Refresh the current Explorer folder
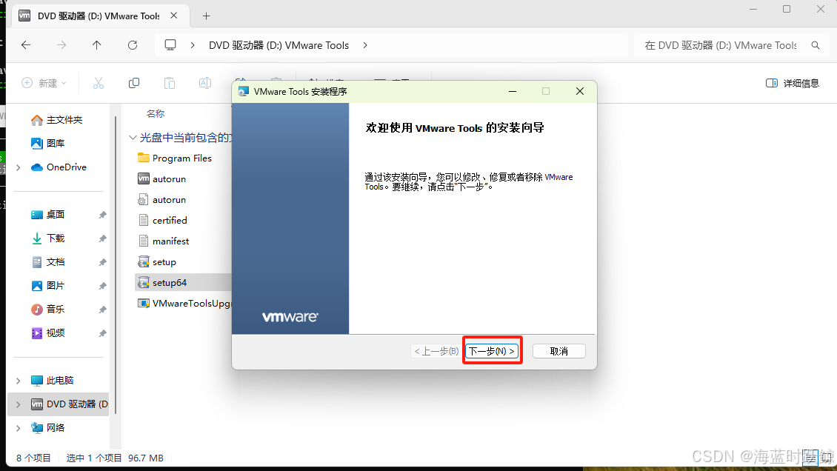 pos(133,45)
